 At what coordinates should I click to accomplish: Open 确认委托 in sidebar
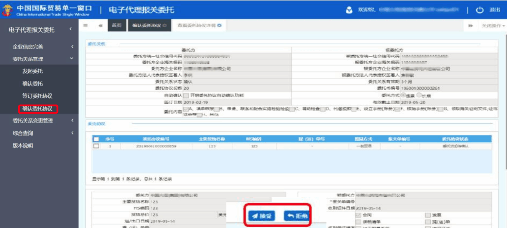tap(32, 84)
